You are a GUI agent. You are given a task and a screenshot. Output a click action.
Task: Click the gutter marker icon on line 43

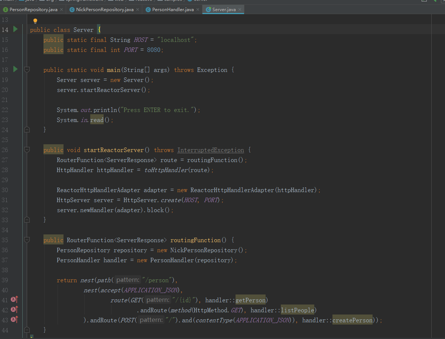tap(14, 320)
